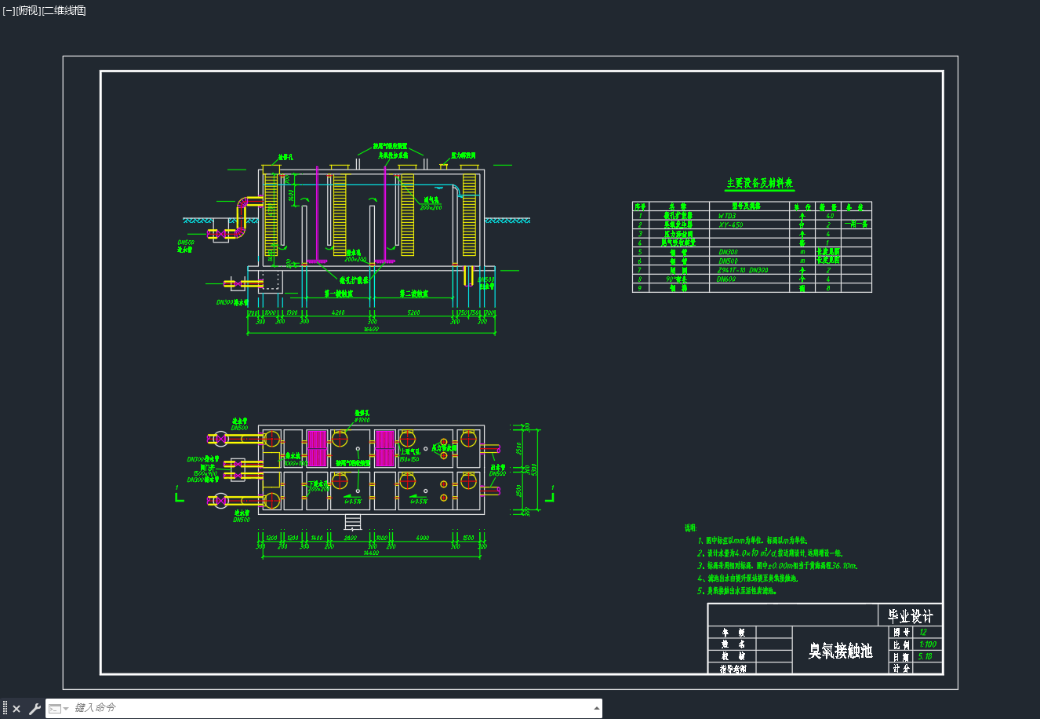Select the DN300排水管 label in section
This screenshot has width=1040, height=719.
pyautogui.click(x=232, y=302)
